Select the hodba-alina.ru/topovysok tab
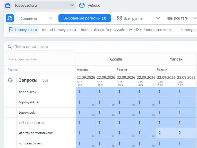The image size is (197, 148). pyautogui.click(x=102, y=30)
